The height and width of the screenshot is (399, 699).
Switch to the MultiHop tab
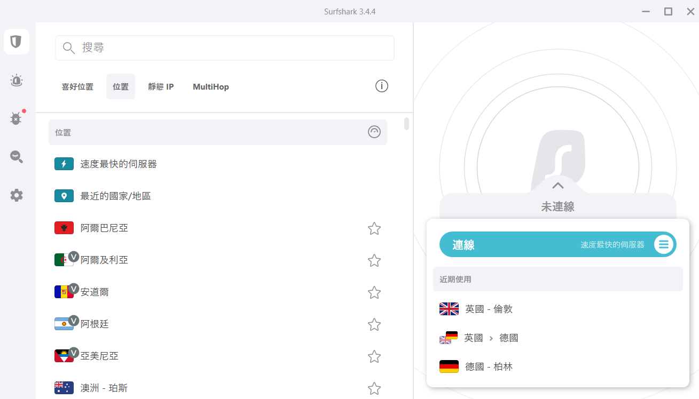pyautogui.click(x=211, y=86)
